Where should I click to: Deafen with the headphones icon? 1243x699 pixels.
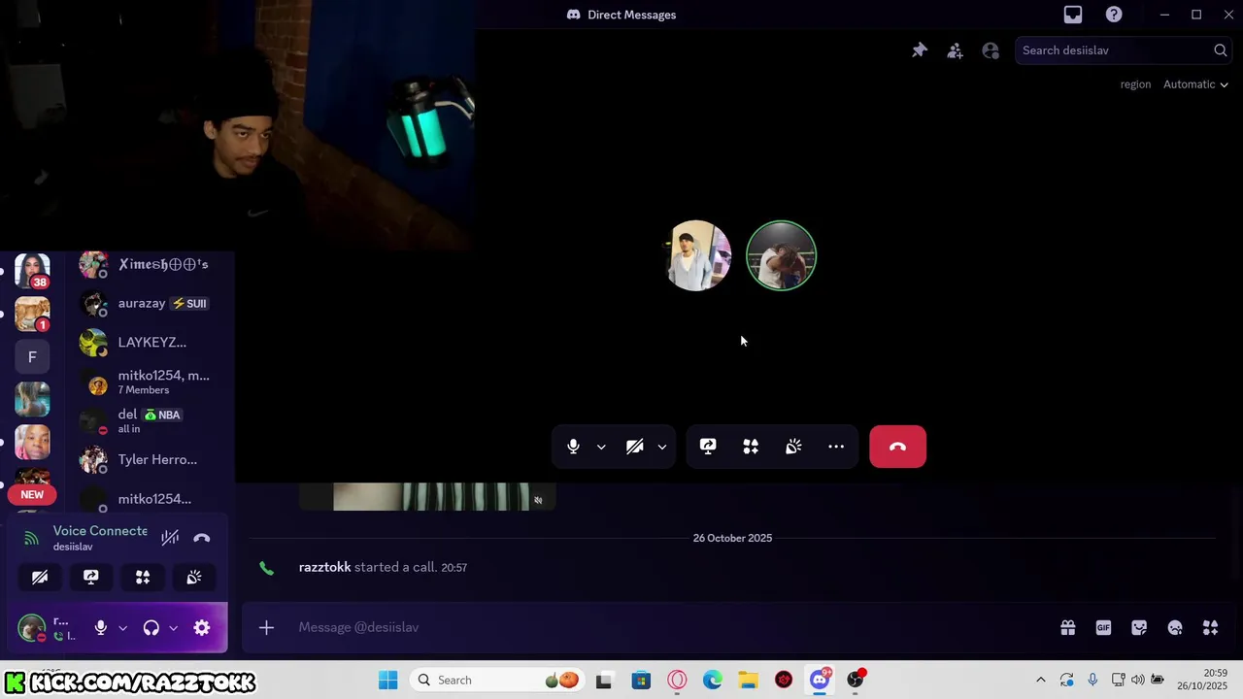point(151,628)
